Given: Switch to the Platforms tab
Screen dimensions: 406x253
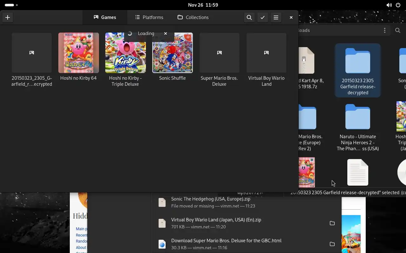Looking at the screenshot, I should 149,17.
